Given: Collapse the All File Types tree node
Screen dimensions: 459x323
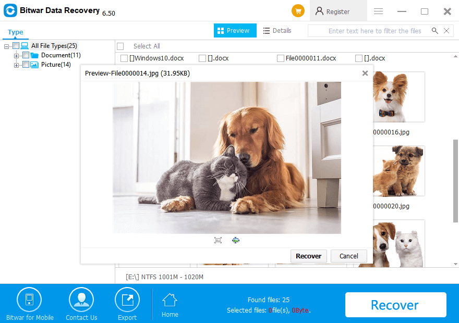Looking at the screenshot, I should point(6,46).
